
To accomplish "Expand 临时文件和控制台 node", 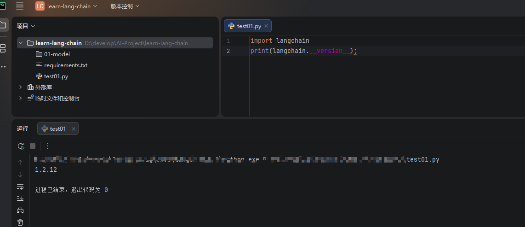I will (20, 98).
